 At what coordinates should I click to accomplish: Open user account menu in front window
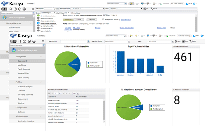click(x=196, y=36)
